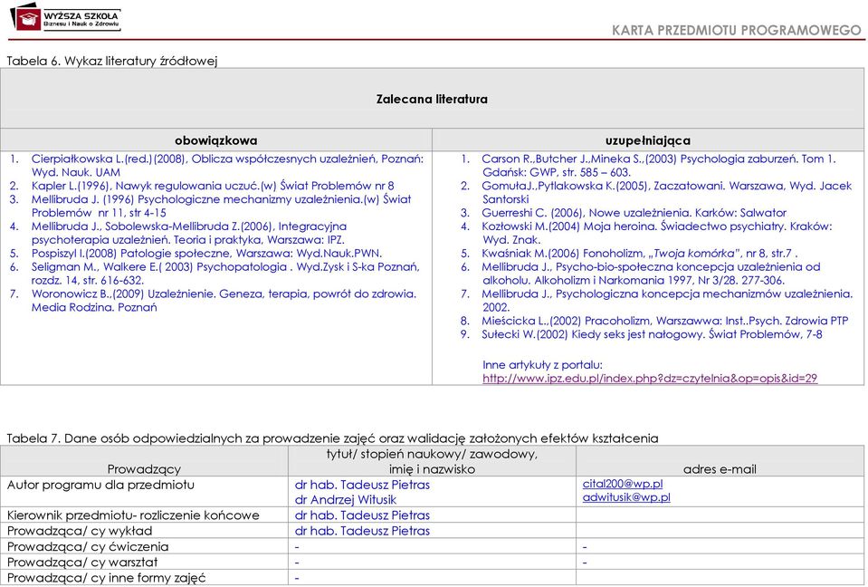
Task: Select the Pospiszyl I. 'Patologie społeczne' entry
Action: click(x=206, y=254)
